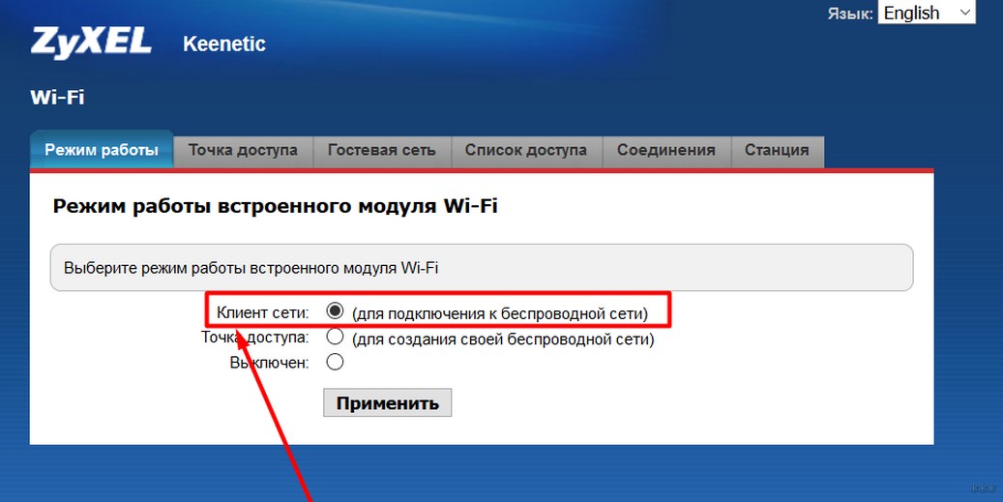This screenshot has width=1003, height=502.
Task: Switch to the Режим работы tab
Action: [102, 150]
